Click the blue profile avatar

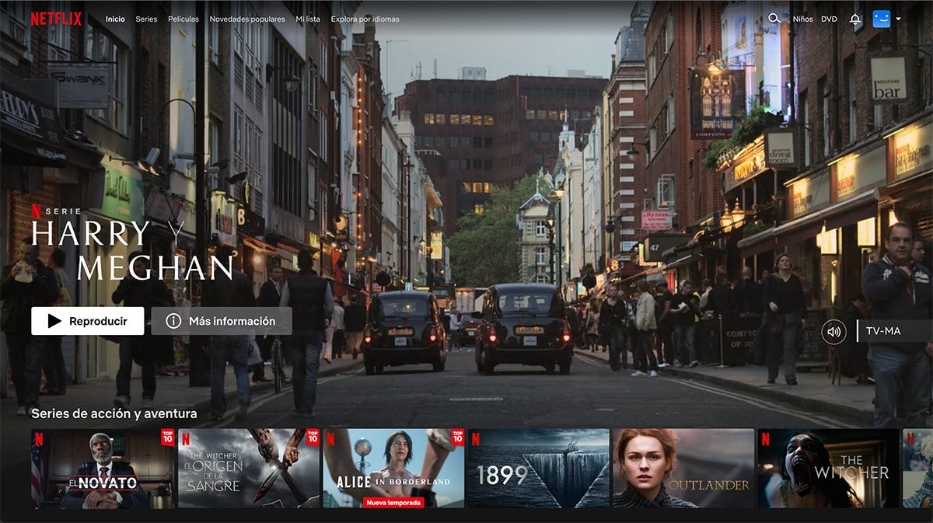[x=881, y=19]
